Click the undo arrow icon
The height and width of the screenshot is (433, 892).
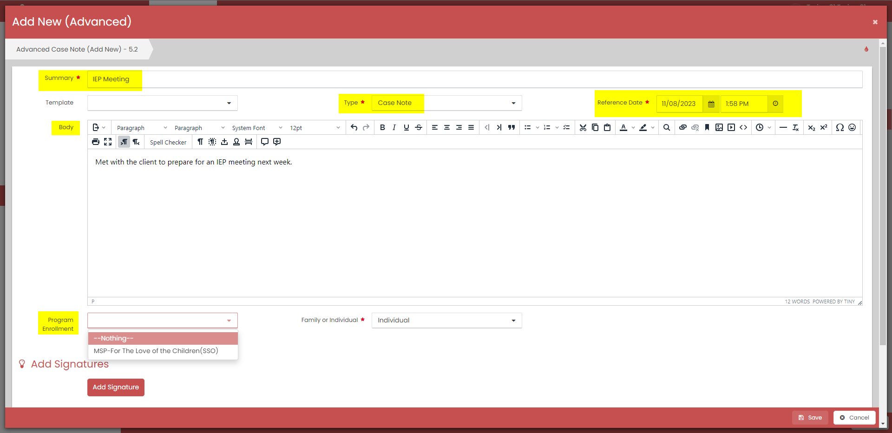354,128
